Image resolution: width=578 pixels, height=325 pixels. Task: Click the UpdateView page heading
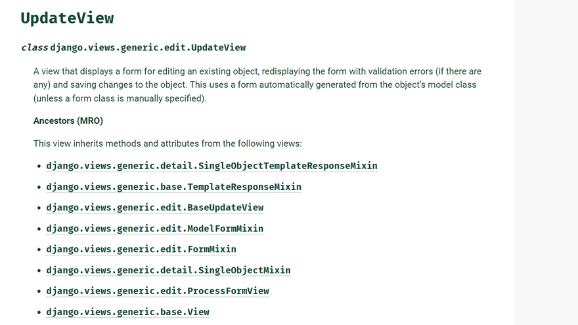(67, 18)
